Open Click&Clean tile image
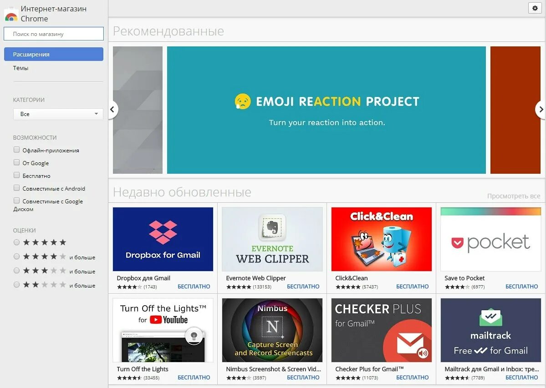Viewport: 546px width, 388px height. click(382, 239)
